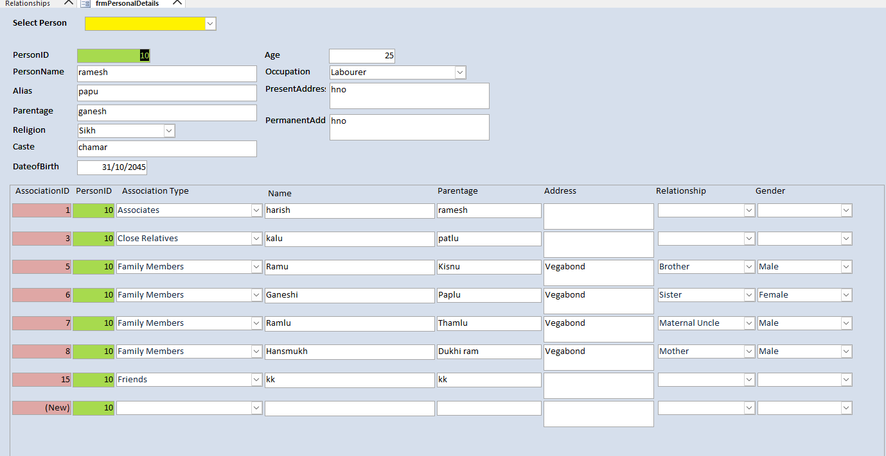Click the Age field showing 25
The image size is (886, 456).
coord(362,56)
